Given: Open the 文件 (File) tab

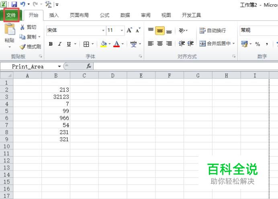Looking at the screenshot, I should pyautogui.click(x=11, y=15).
